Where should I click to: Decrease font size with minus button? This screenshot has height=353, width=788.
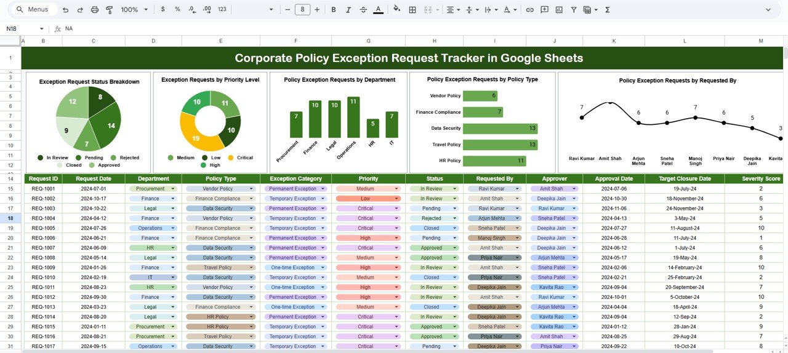[x=288, y=10]
